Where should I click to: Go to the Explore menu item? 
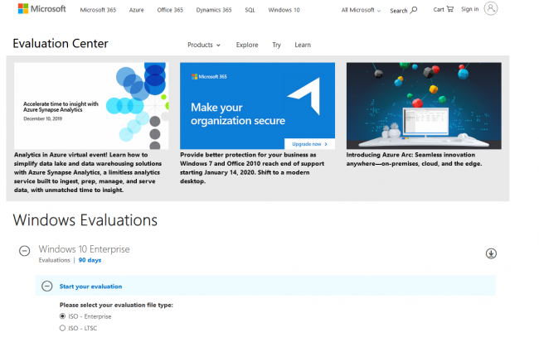(x=247, y=45)
